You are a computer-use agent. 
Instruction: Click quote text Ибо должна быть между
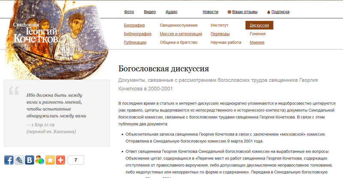point(54,95)
